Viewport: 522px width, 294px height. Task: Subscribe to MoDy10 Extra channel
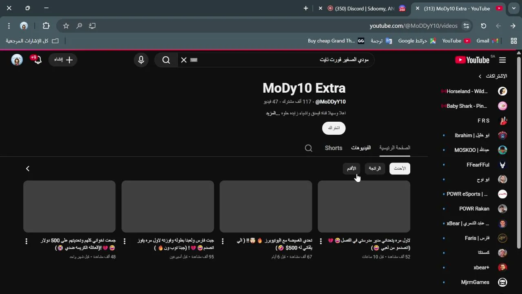coord(334,128)
